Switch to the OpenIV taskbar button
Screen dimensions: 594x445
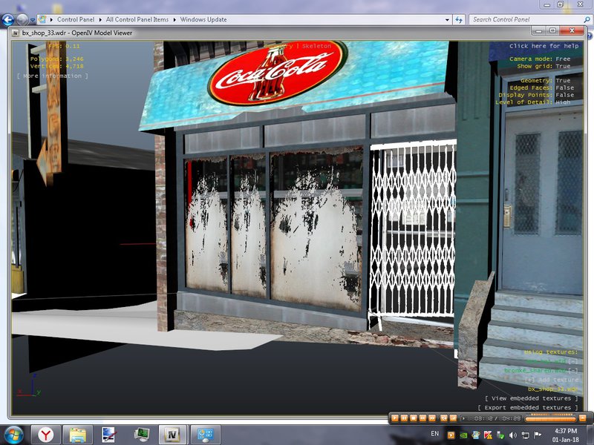(173, 435)
